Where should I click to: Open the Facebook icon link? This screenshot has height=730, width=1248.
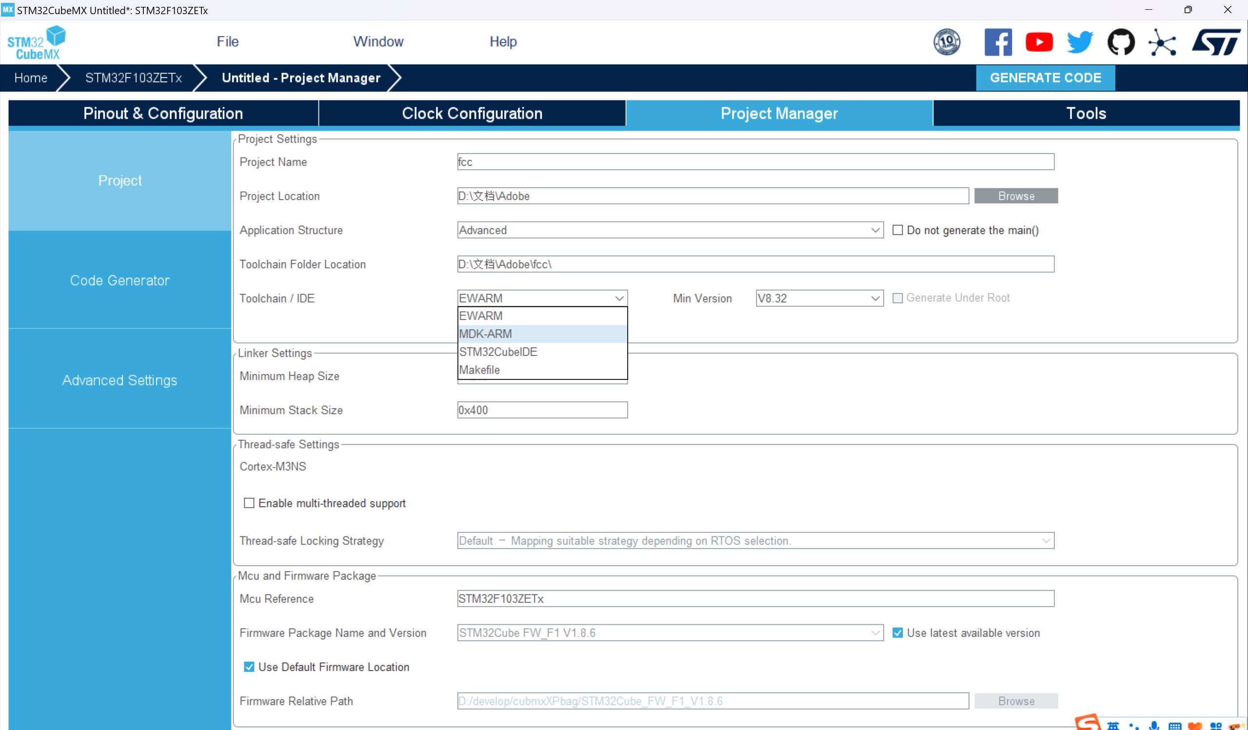coord(997,42)
